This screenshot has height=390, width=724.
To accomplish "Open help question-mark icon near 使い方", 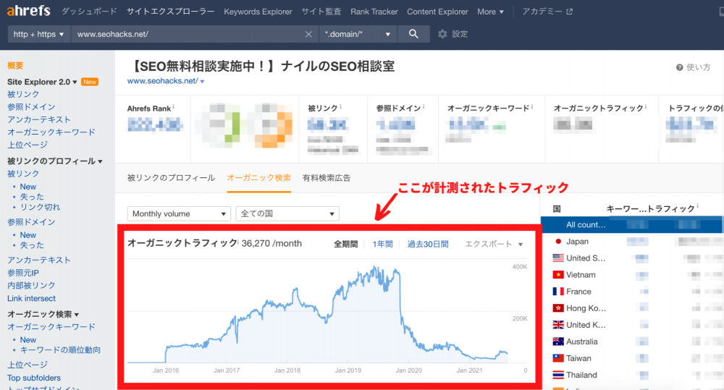I will [680, 67].
